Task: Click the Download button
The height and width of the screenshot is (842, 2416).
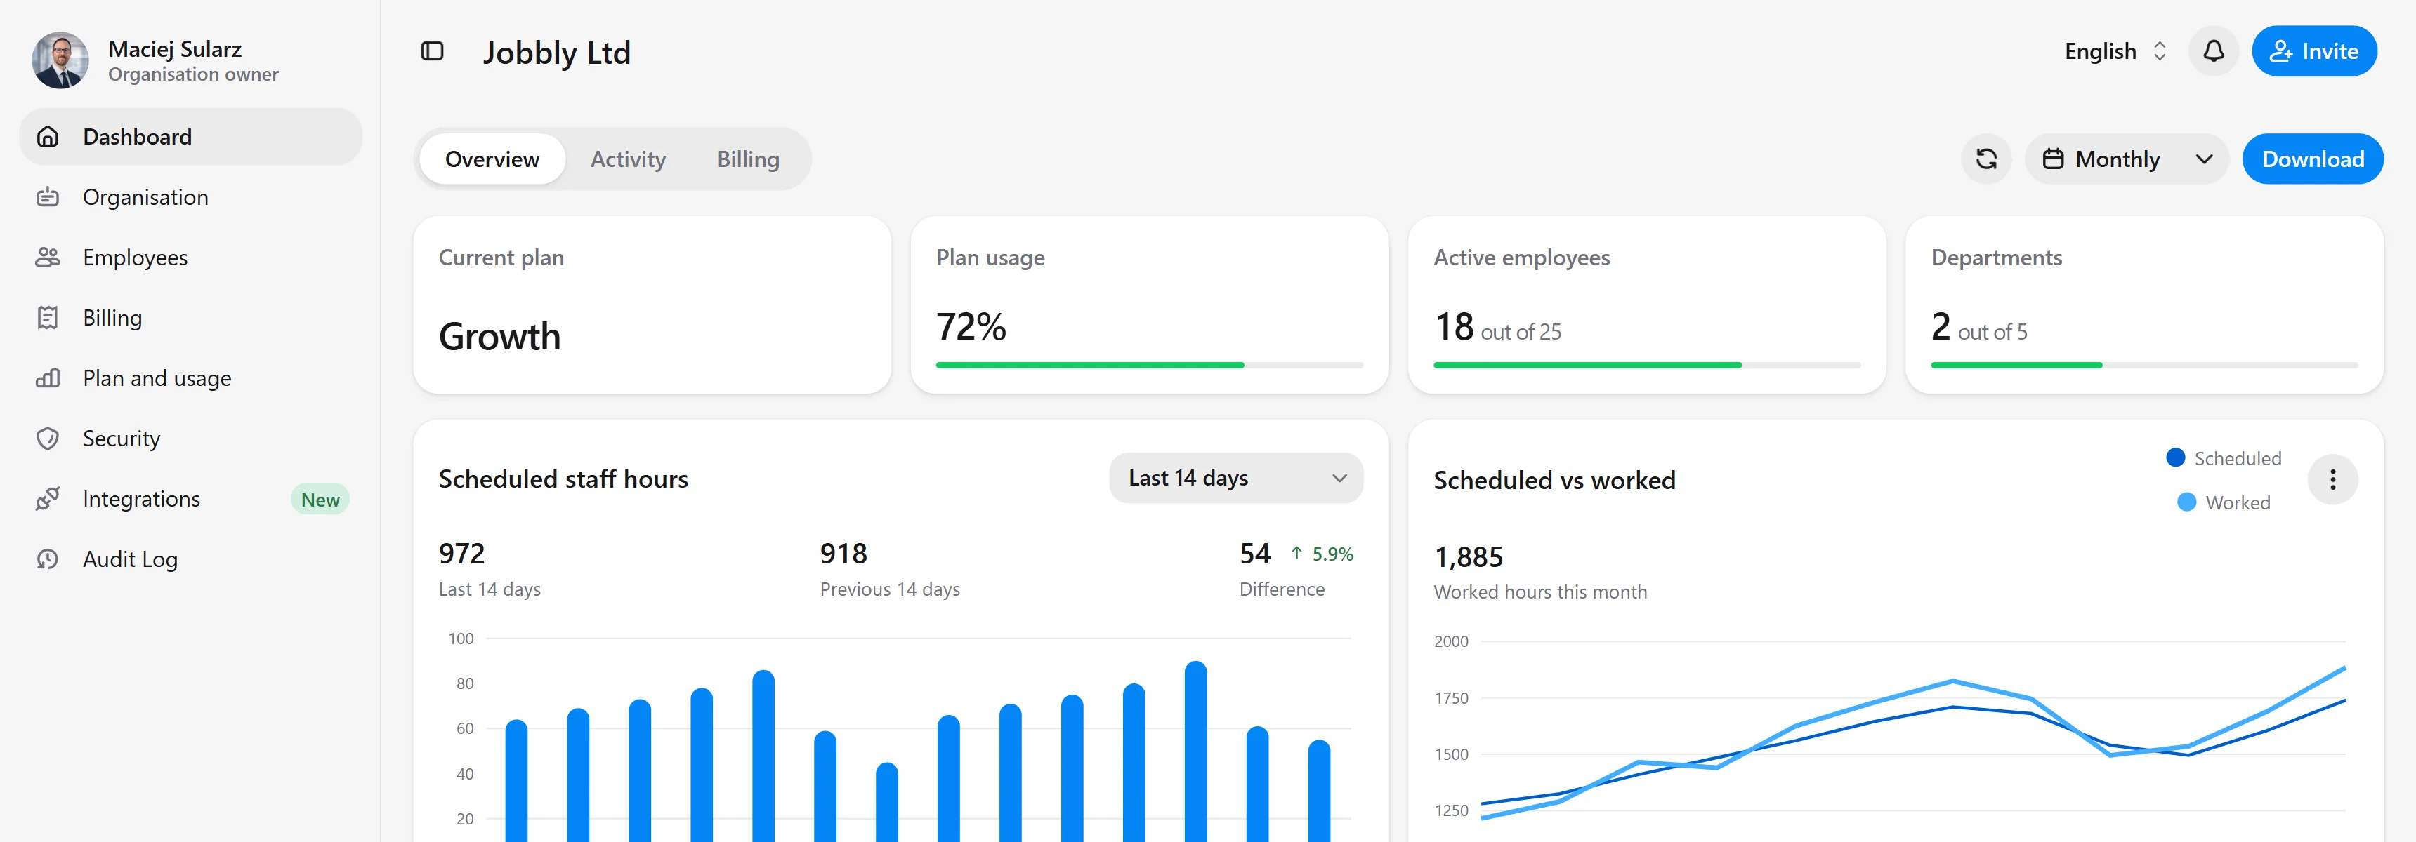Action: pos(2312,159)
